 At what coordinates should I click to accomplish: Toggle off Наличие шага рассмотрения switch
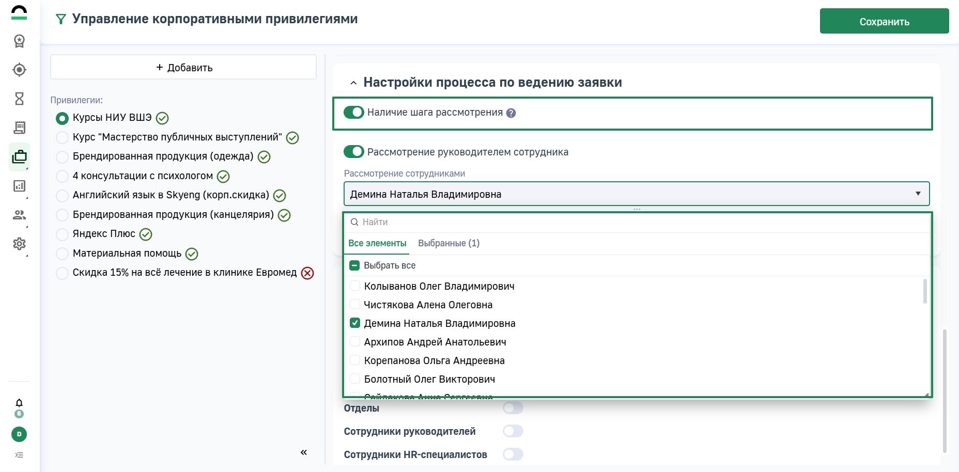click(354, 113)
